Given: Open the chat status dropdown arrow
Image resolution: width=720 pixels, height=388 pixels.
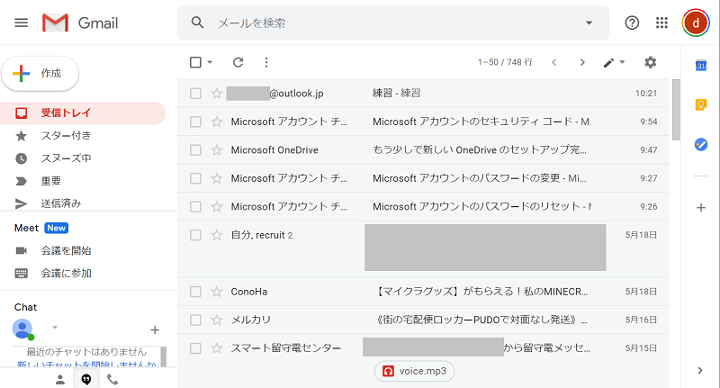Looking at the screenshot, I should coord(55,328).
